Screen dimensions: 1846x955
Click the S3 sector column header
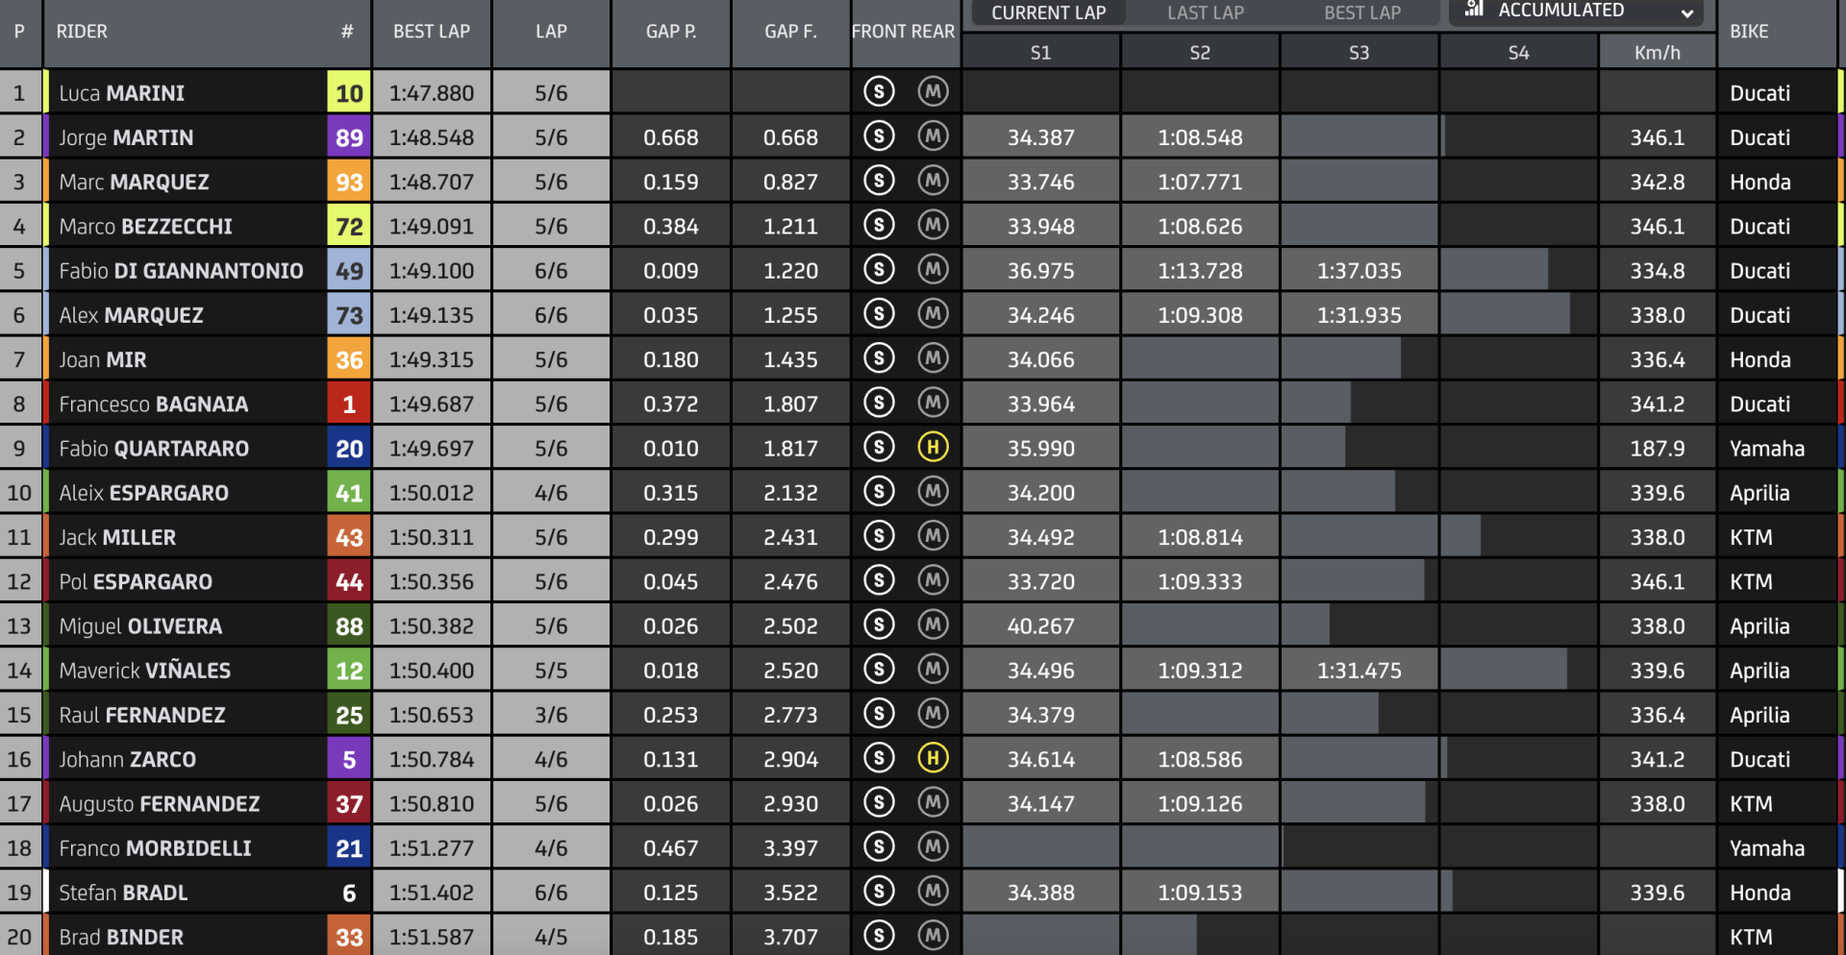[x=1359, y=53]
